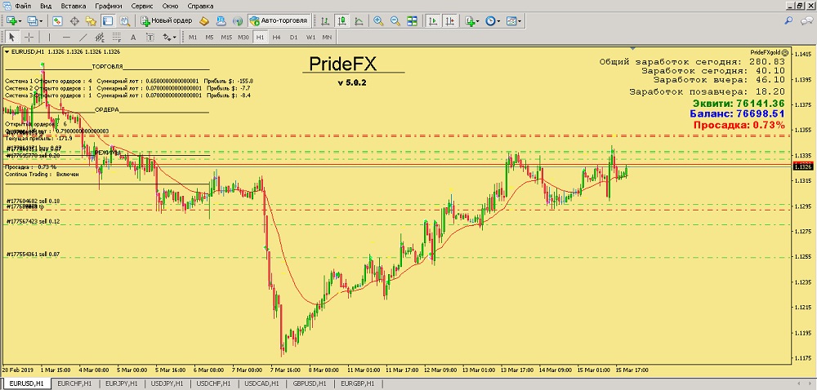817x390 pixels.
Task: Select the crosshair tool
Action: pyautogui.click(x=29, y=37)
